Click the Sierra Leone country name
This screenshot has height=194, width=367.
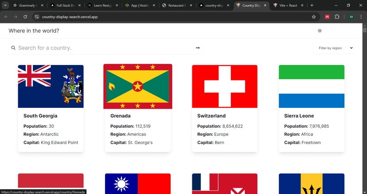point(299,116)
